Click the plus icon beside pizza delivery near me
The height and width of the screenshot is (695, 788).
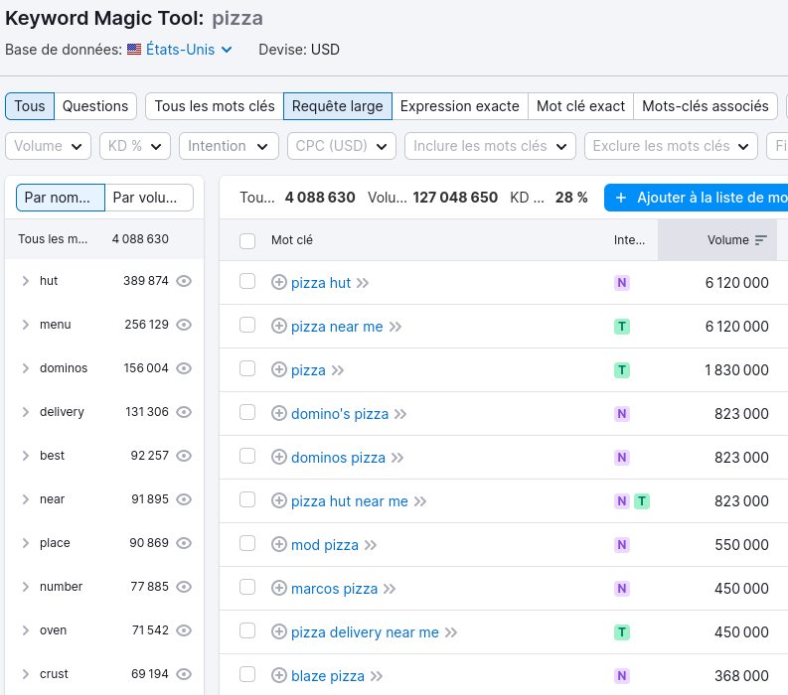click(x=279, y=631)
